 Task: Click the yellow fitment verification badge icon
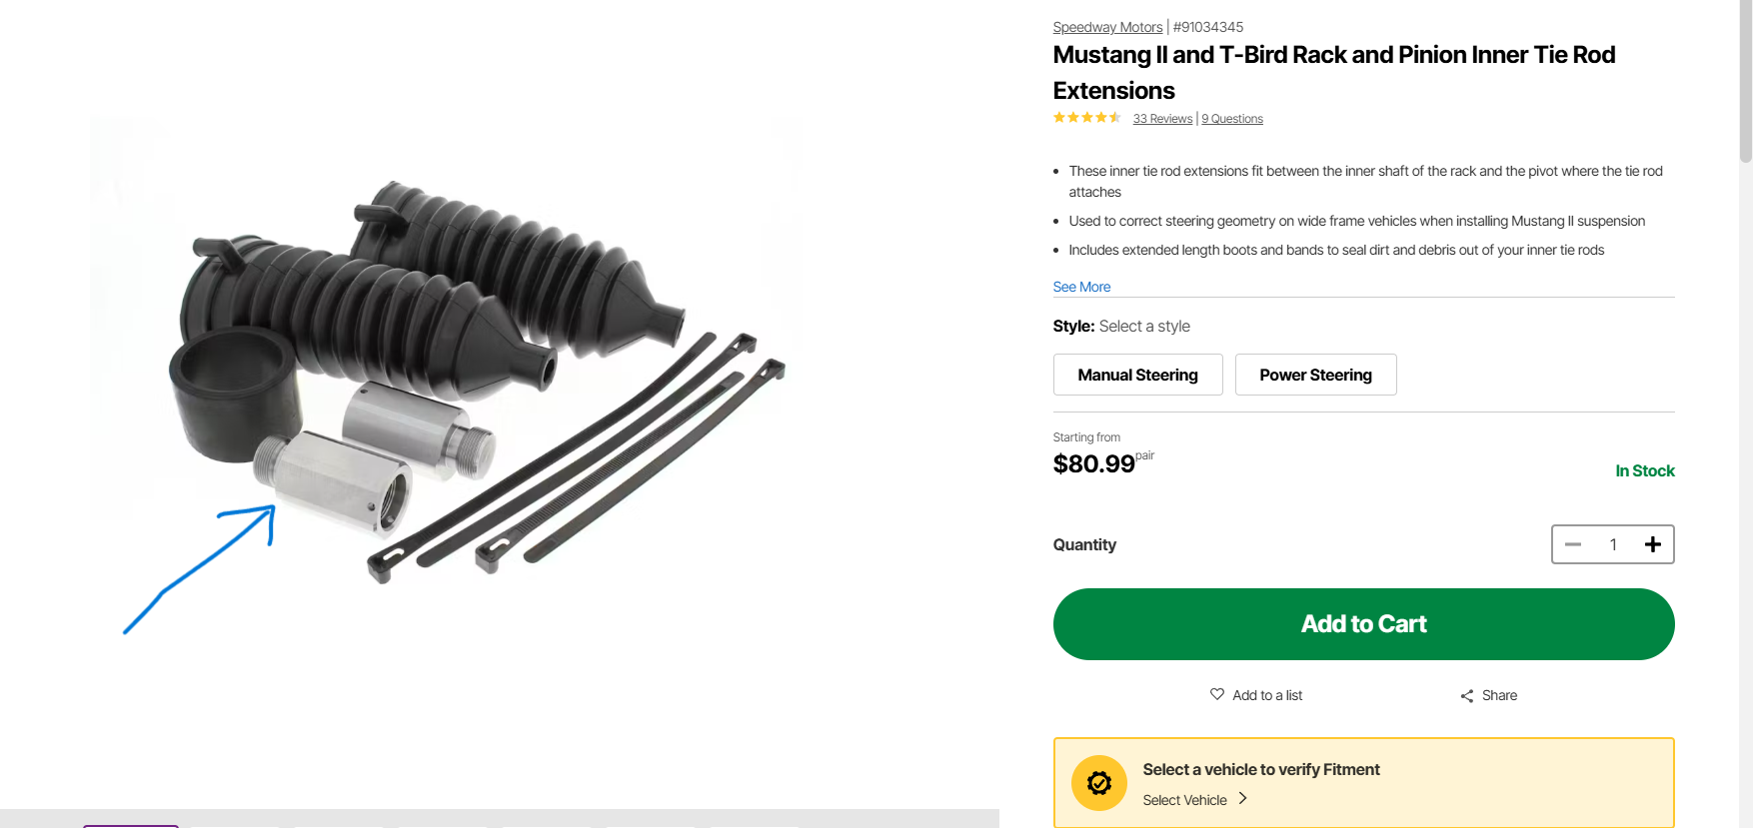(1098, 783)
